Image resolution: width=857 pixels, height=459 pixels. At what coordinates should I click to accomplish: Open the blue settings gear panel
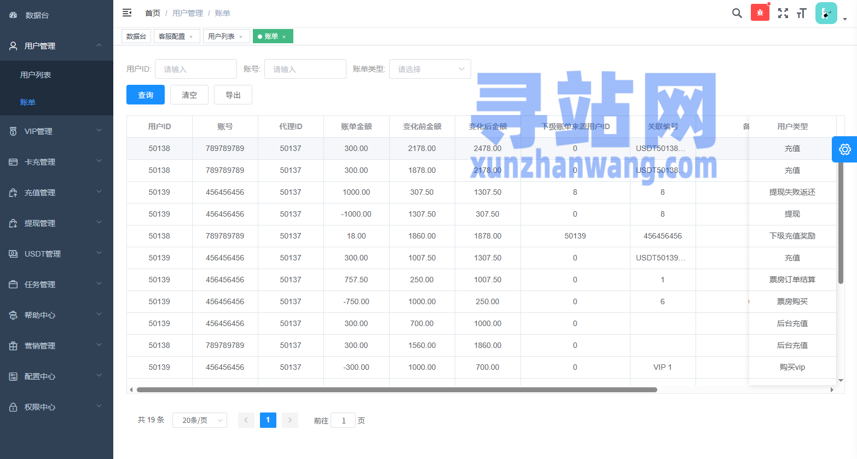(844, 149)
